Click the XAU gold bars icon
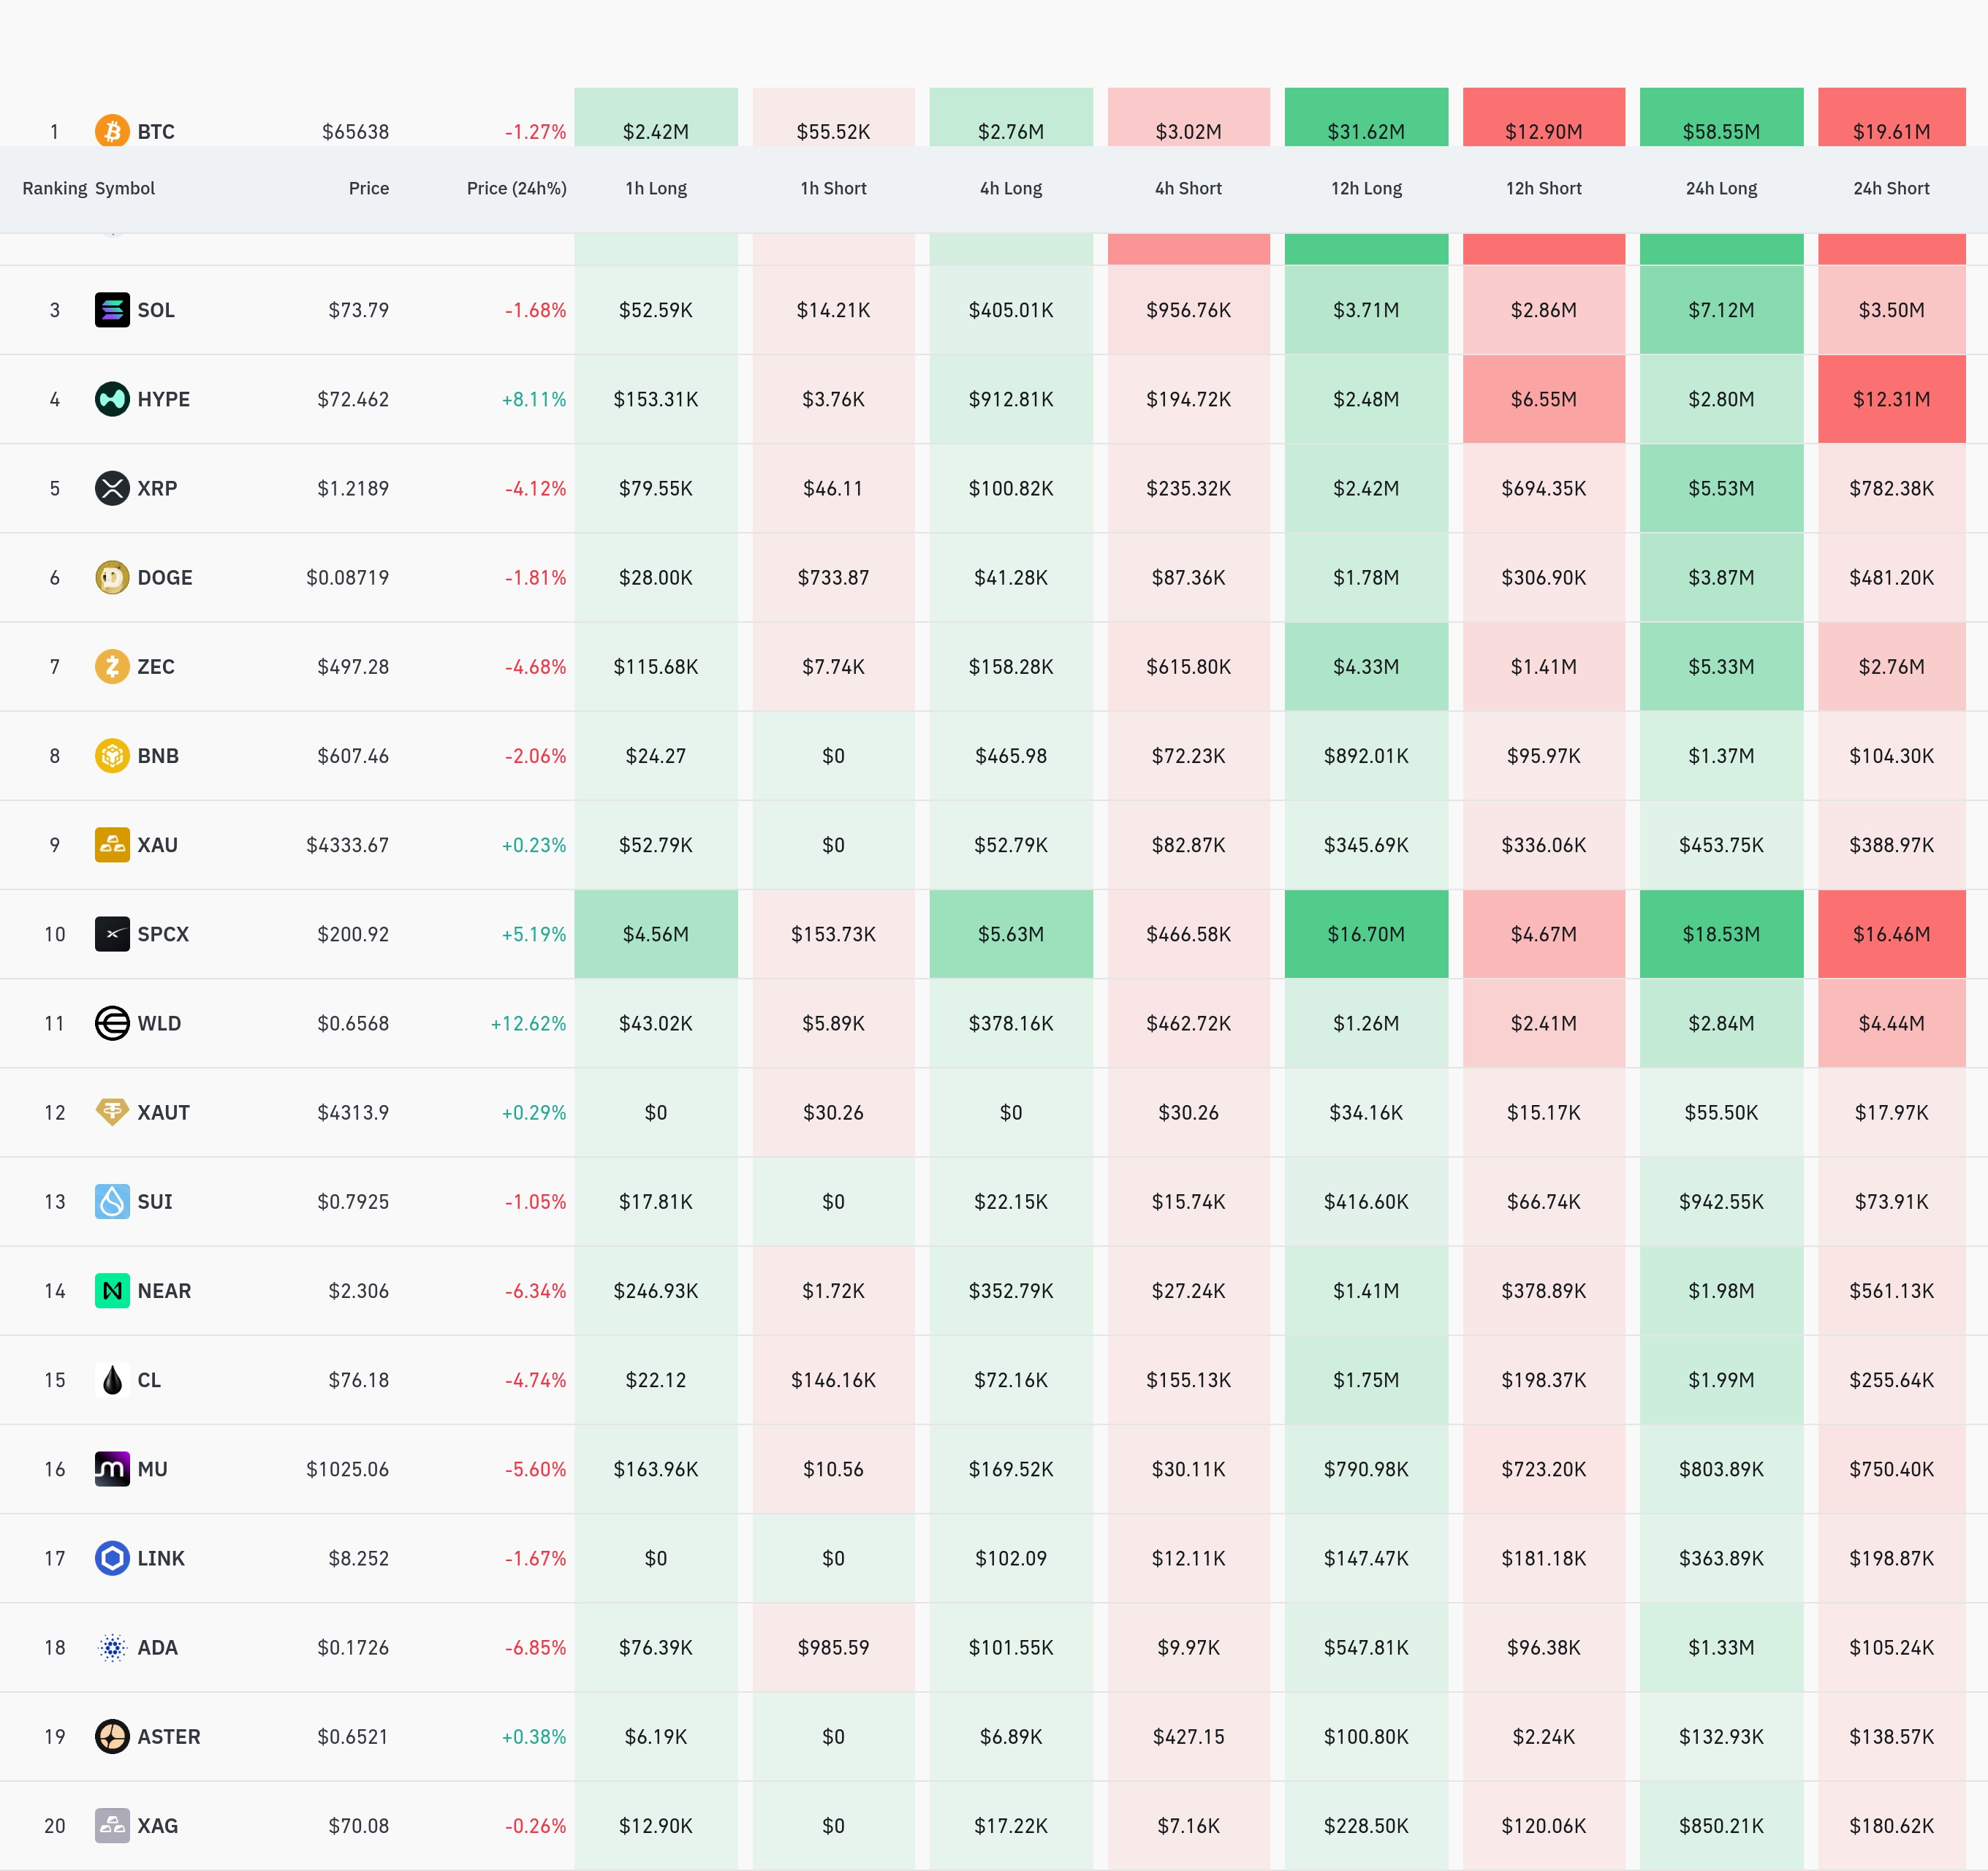 (x=112, y=844)
